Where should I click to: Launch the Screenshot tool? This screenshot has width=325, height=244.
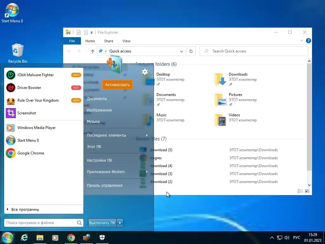pyautogui.click(x=43, y=113)
